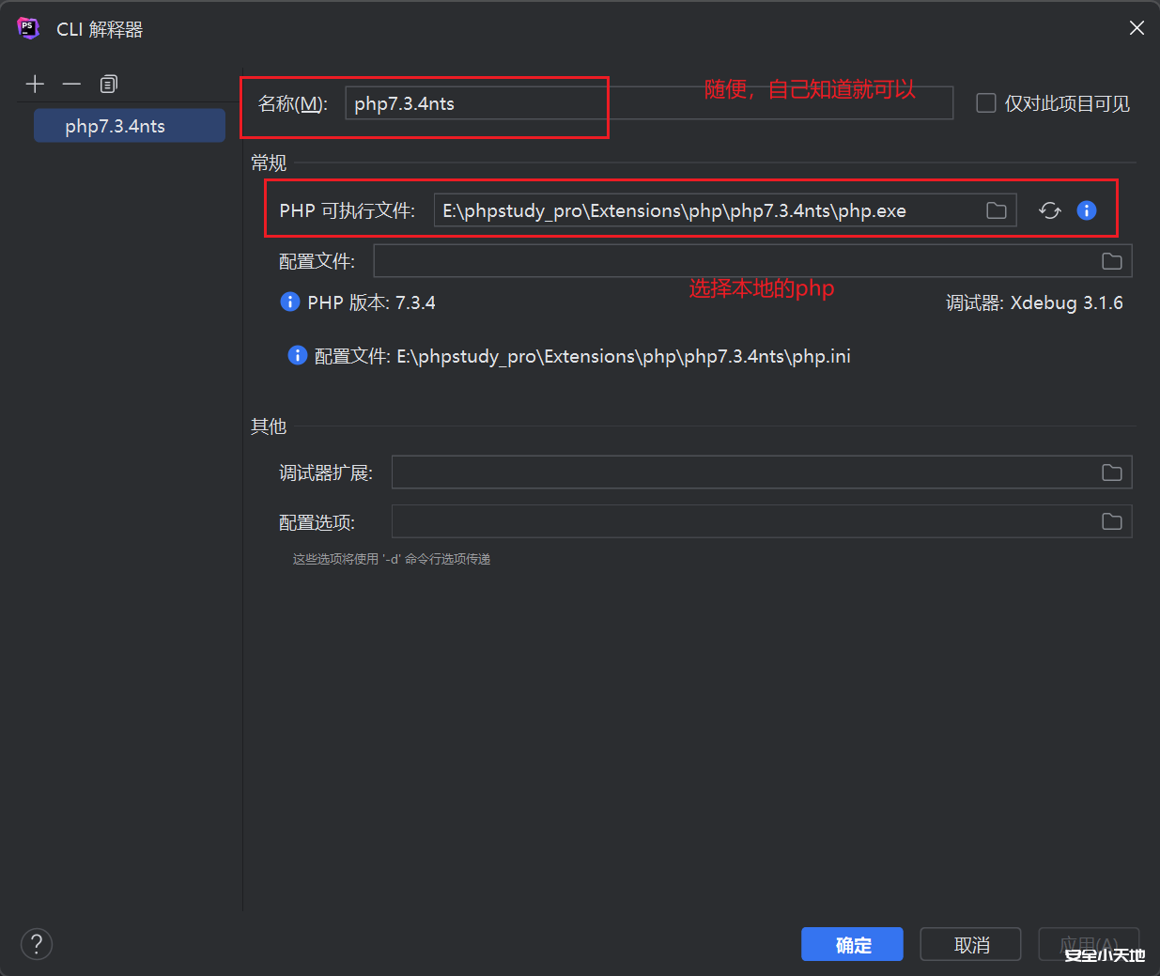This screenshot has height=976, width=1160.
Task: Select php7.3.4nts in the interpreter list
Action: pyautogui.click(x=129, y=125)
